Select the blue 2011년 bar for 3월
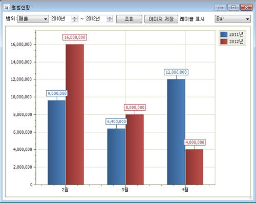The height and width of the screenshot is (203, 256). pos(116,156)
